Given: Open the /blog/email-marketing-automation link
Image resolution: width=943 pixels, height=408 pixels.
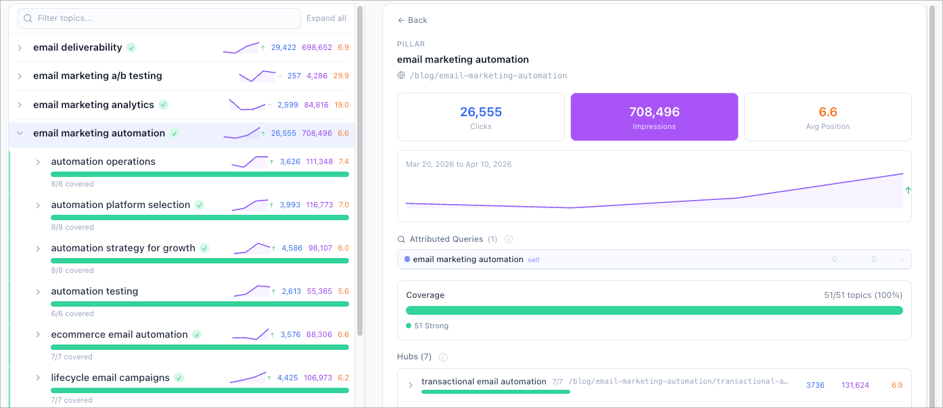Looking at the screenshot, I should (x=487, y=76).
